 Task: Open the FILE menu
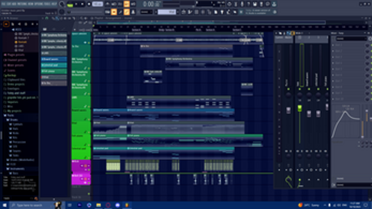point(3,3)
